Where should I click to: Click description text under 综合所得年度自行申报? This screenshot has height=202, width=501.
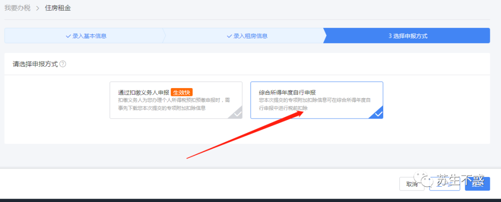point(315,104)
